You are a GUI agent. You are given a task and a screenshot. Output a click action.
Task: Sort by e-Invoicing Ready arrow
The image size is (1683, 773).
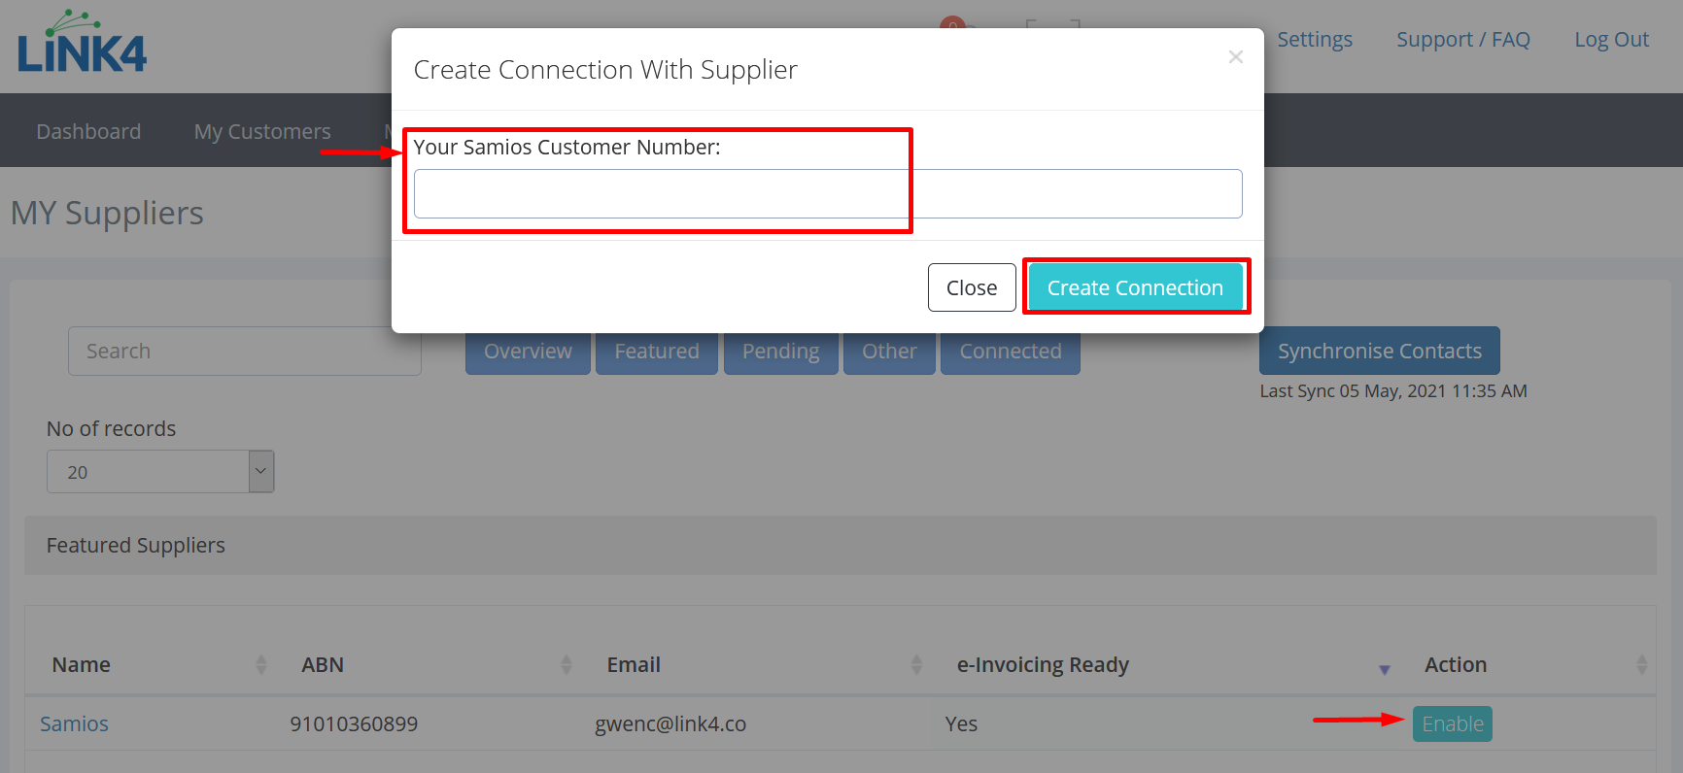[x=1385, y=669]
